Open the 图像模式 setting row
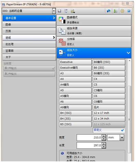 (x=94, y=20)
